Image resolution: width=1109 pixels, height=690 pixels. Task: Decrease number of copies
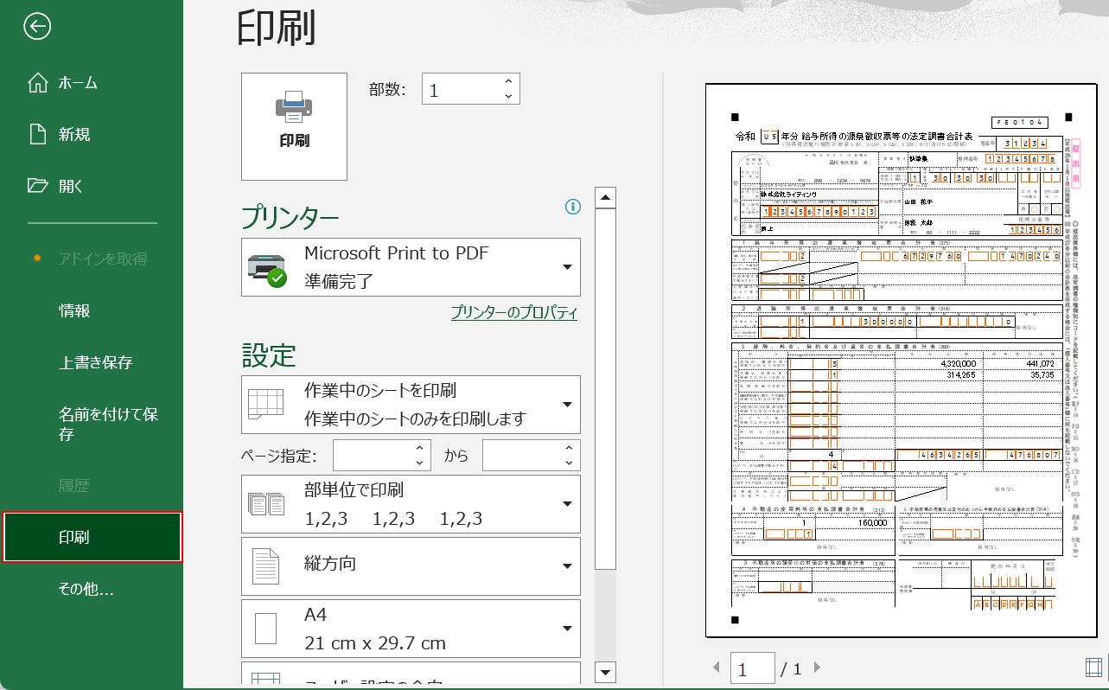pyautogui.click(x=508, y=97)
